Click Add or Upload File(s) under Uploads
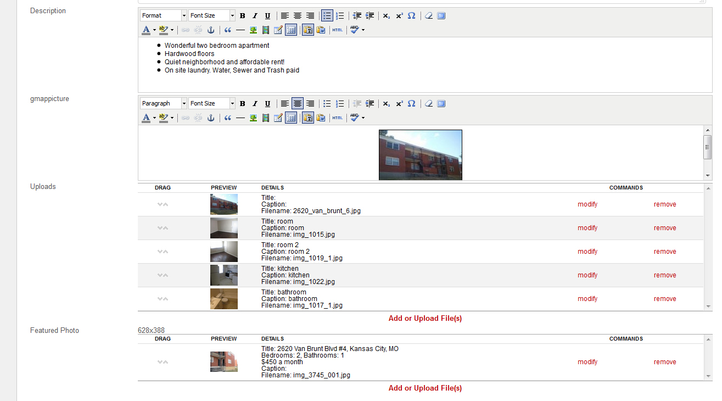Screen dimensions: 722x401 (x=425, y=319)
